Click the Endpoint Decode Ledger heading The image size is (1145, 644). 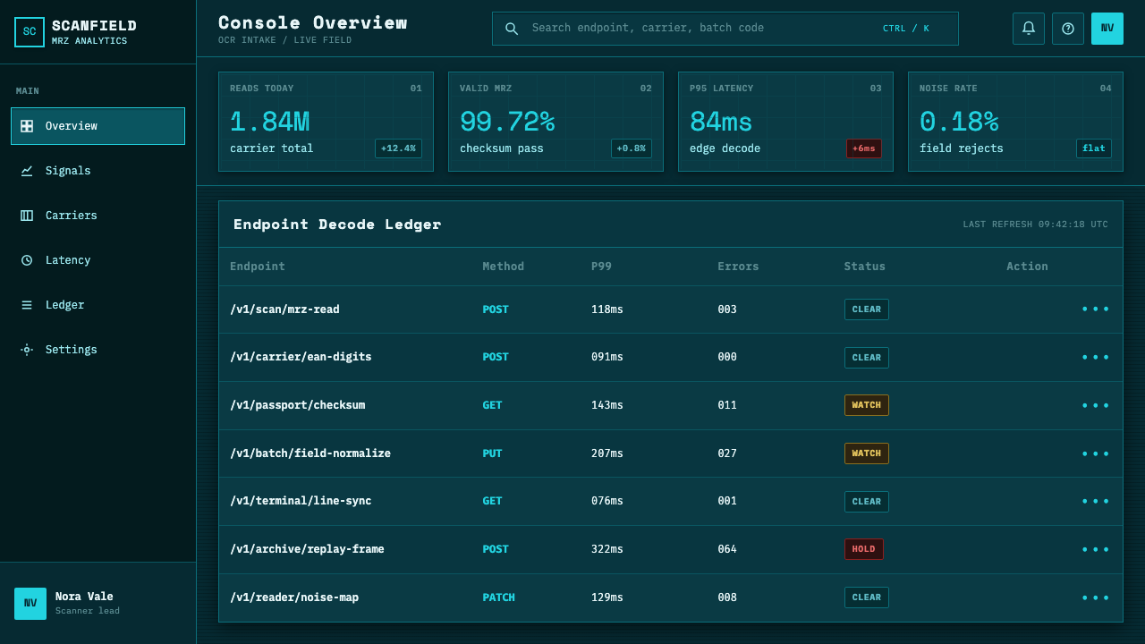click(337, 225)
